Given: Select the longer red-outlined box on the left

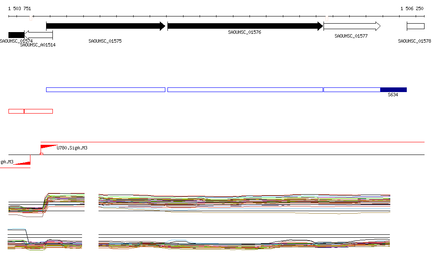Looking at the screenshot, I should [x=38, y=111].
